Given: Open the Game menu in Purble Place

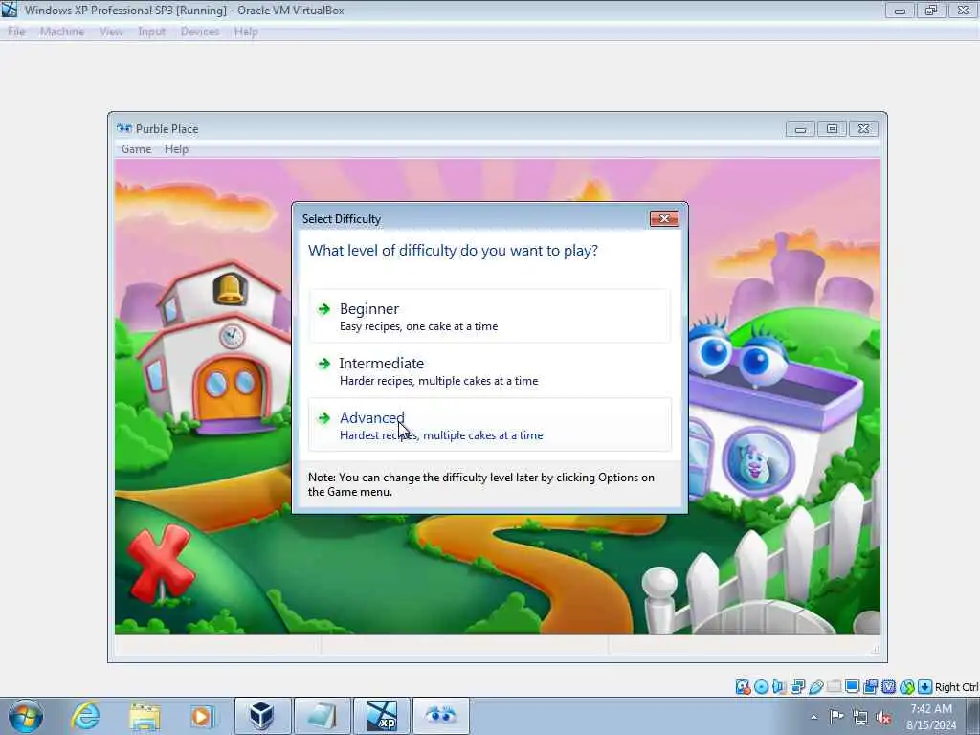Looking at the screenshot, I should [x=136, y=149].
